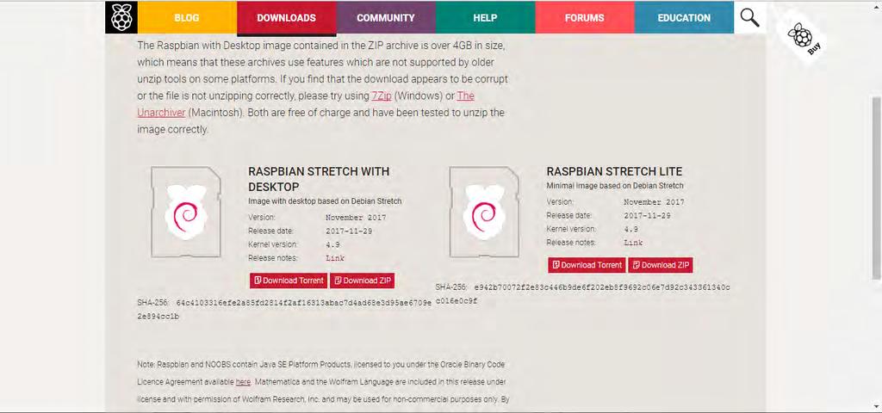Click the Raspbian Stretch Lite SD card image
Screen dimensions: 882x413
(484, 213)
